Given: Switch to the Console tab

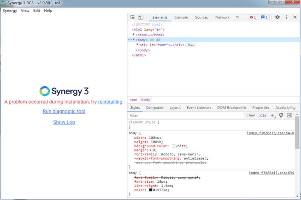Looking at the screenshot, I should click(181, 17).
